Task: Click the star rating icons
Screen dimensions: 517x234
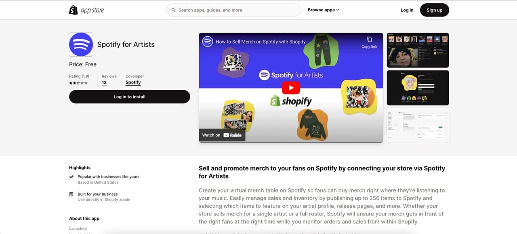Action: pyautogui.click(x=78, y=83)
